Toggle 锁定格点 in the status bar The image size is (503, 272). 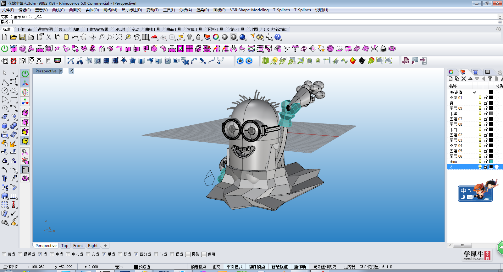pyautogui.click(x=199, y=267)
